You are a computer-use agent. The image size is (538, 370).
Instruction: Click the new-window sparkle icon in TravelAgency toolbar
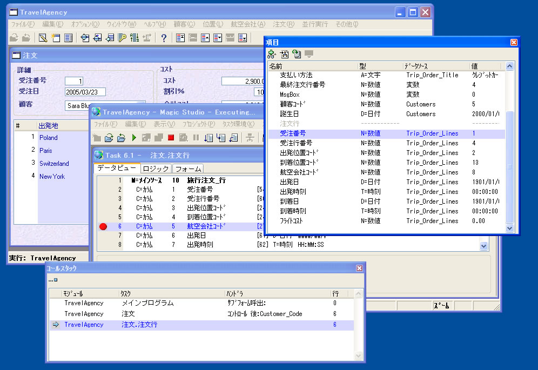point(56,38)
